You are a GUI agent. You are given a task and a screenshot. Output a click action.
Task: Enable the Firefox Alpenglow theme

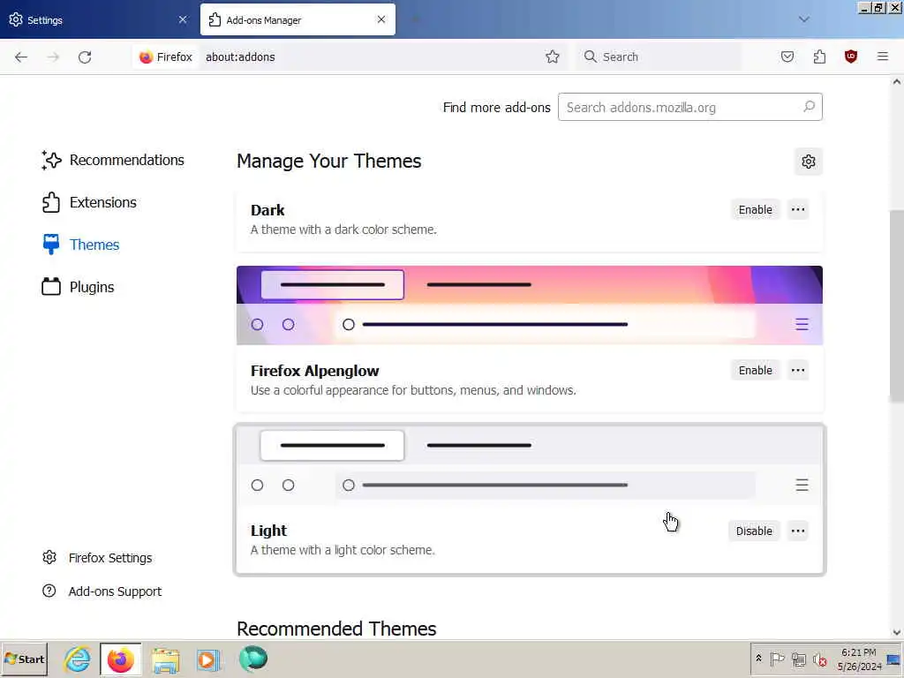coord(756,370)
